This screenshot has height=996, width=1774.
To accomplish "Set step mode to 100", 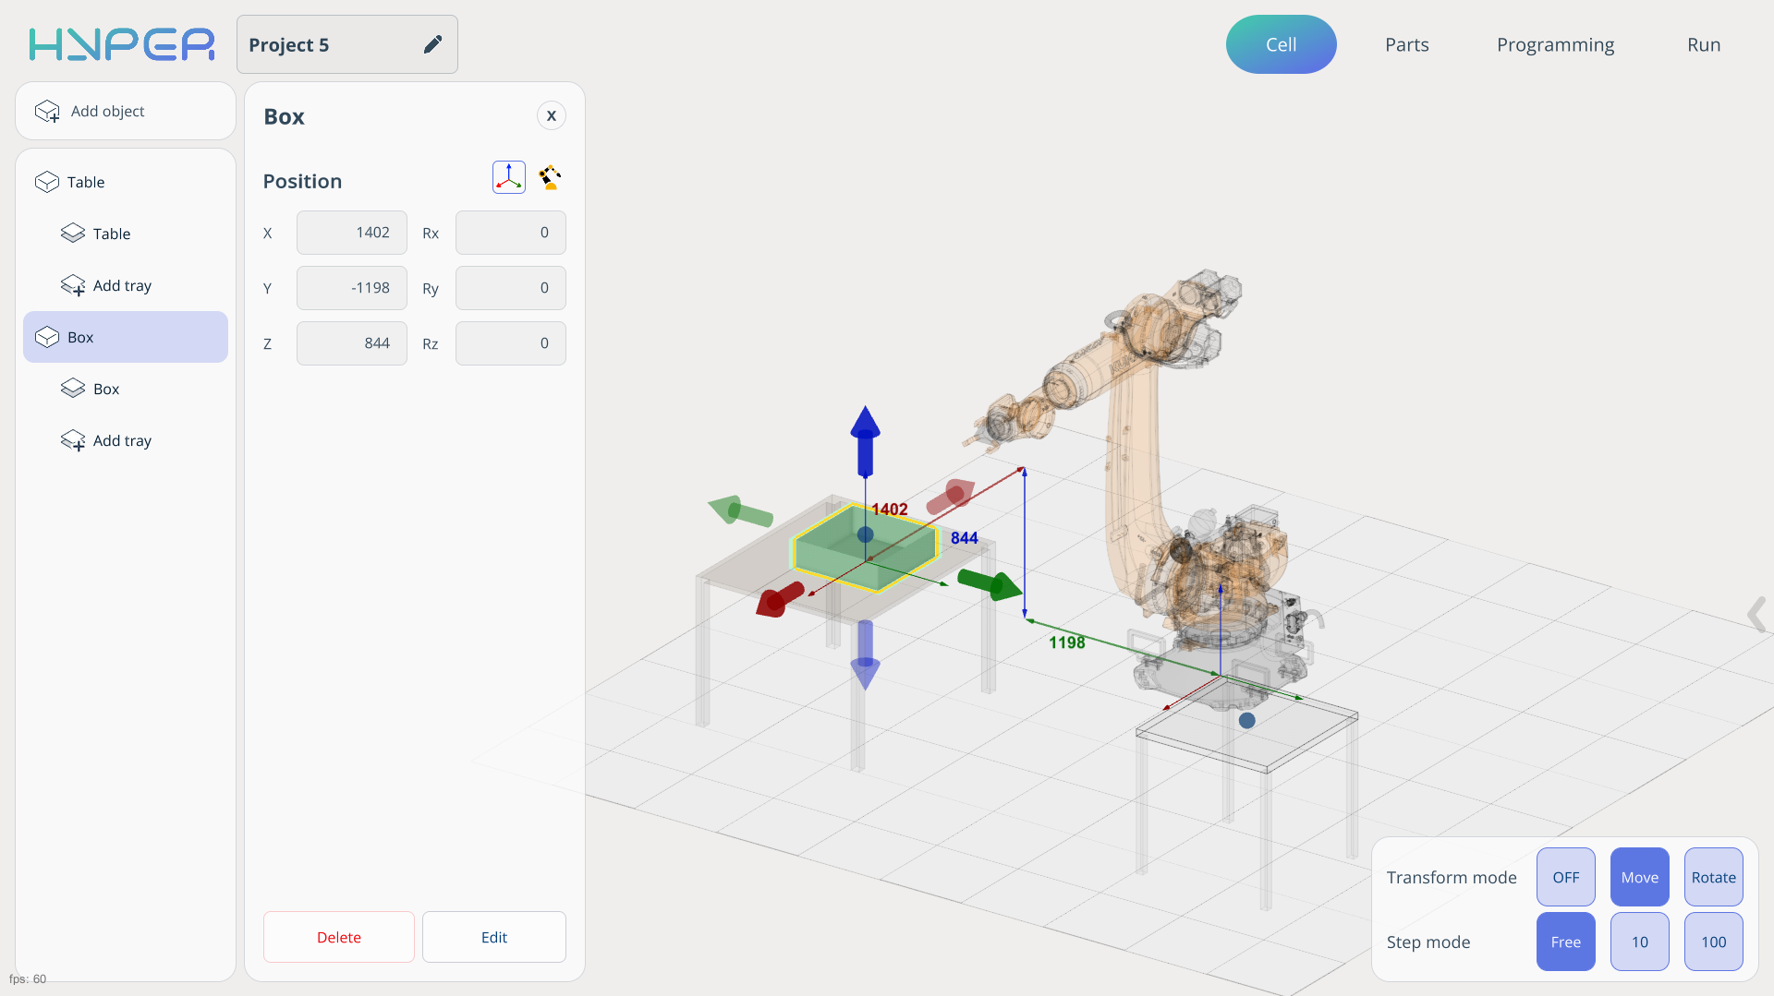I will click(1713, 942).
